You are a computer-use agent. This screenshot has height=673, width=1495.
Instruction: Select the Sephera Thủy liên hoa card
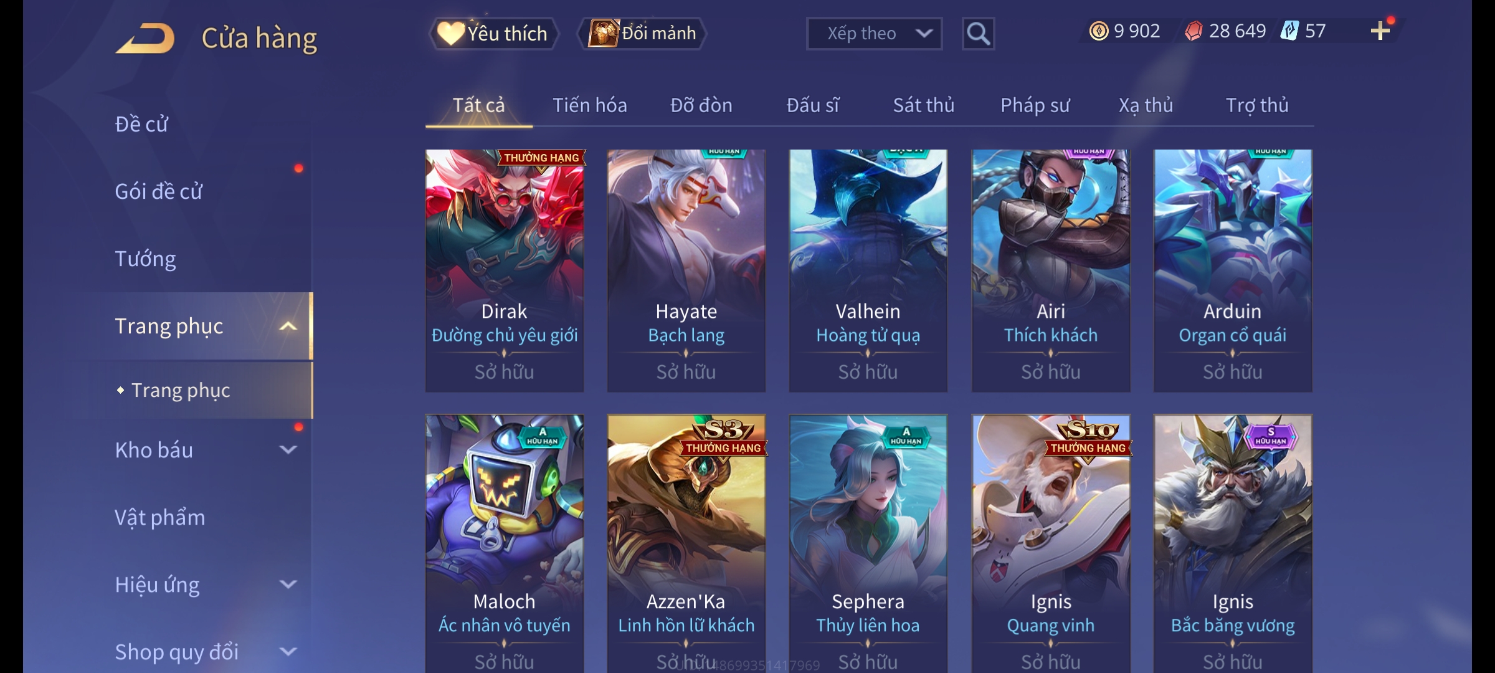click(868, 543)
